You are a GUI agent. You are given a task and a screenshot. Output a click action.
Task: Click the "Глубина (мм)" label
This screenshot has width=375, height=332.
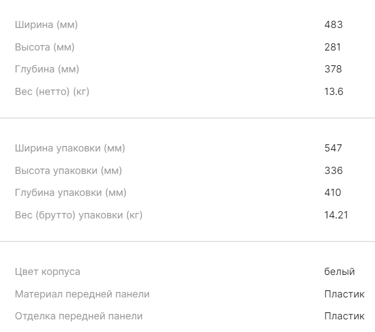(47, 69)
